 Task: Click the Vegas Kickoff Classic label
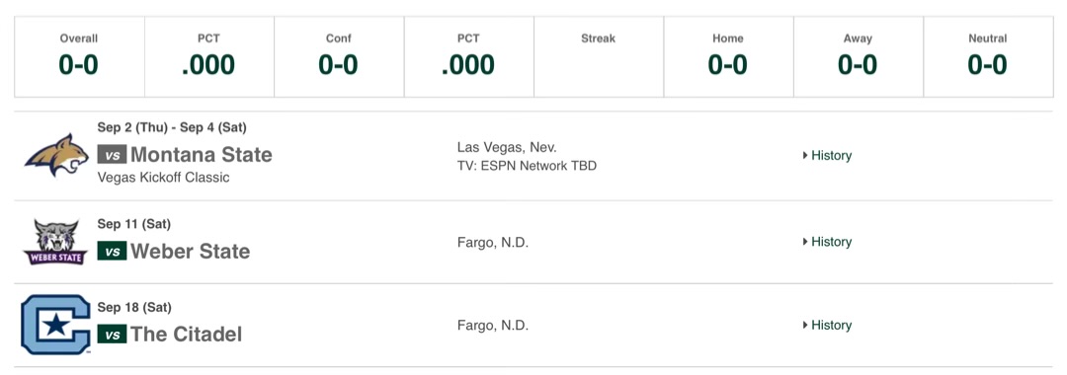(163, 178)
